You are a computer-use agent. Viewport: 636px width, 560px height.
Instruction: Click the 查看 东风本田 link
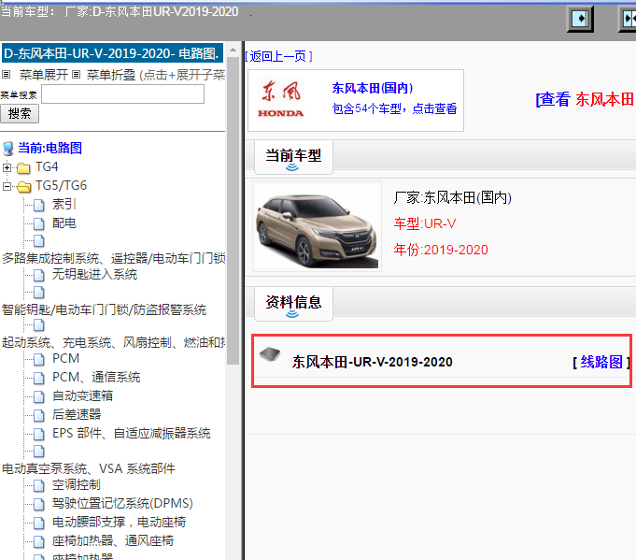(586, 99)
